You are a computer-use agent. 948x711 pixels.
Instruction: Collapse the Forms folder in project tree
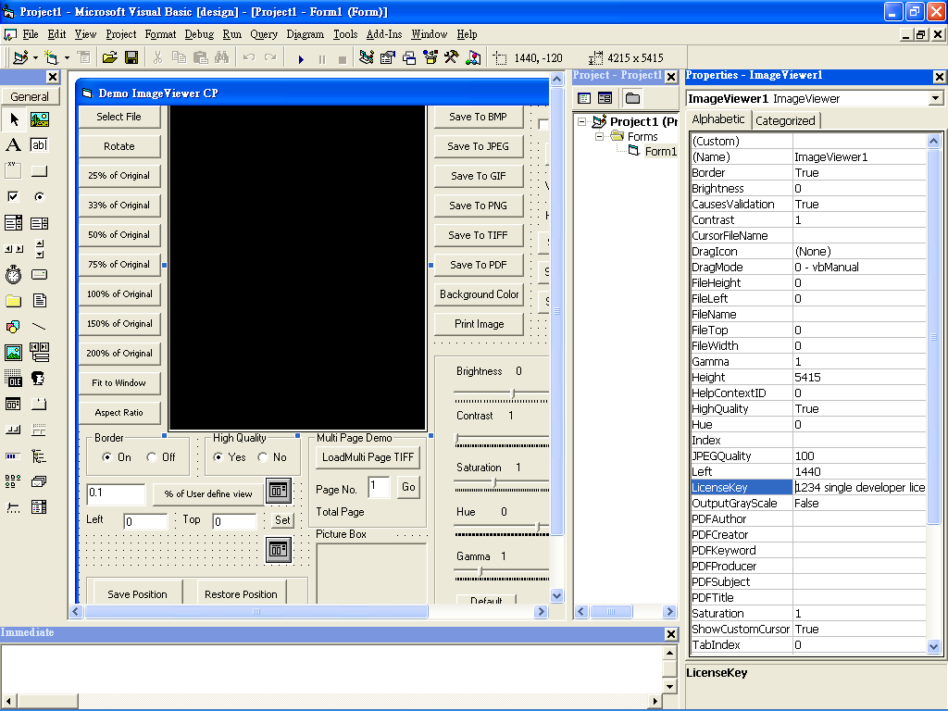point(599,136)
